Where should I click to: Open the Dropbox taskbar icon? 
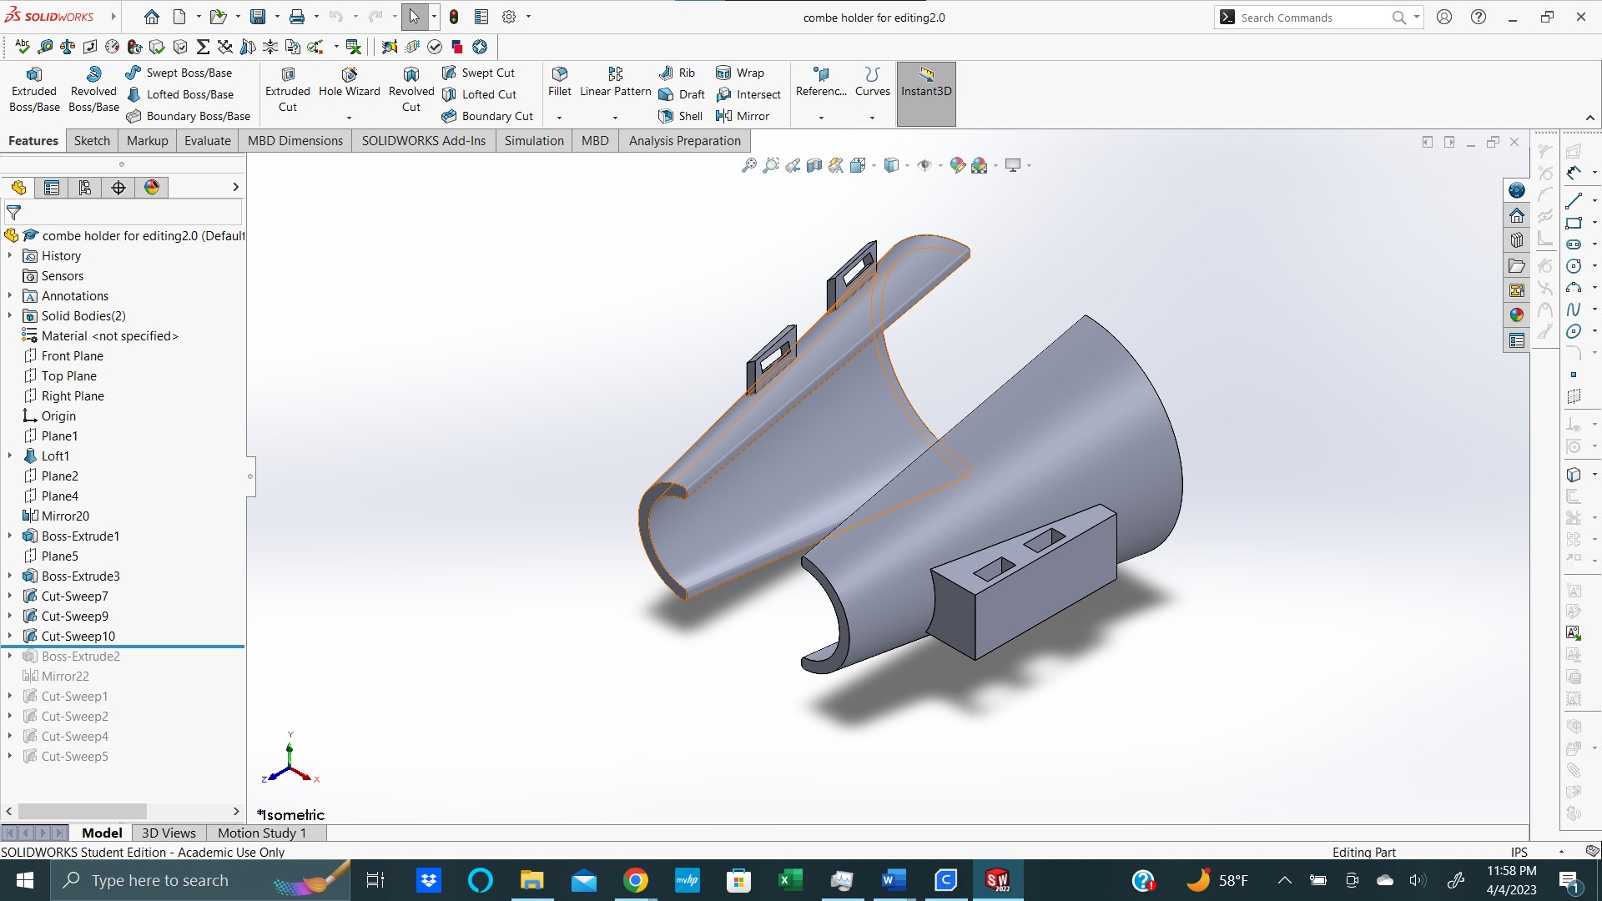tap(427, 880)
